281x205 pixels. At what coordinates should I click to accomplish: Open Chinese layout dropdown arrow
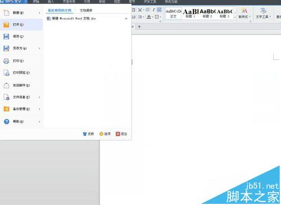click(x=143, y=10)
